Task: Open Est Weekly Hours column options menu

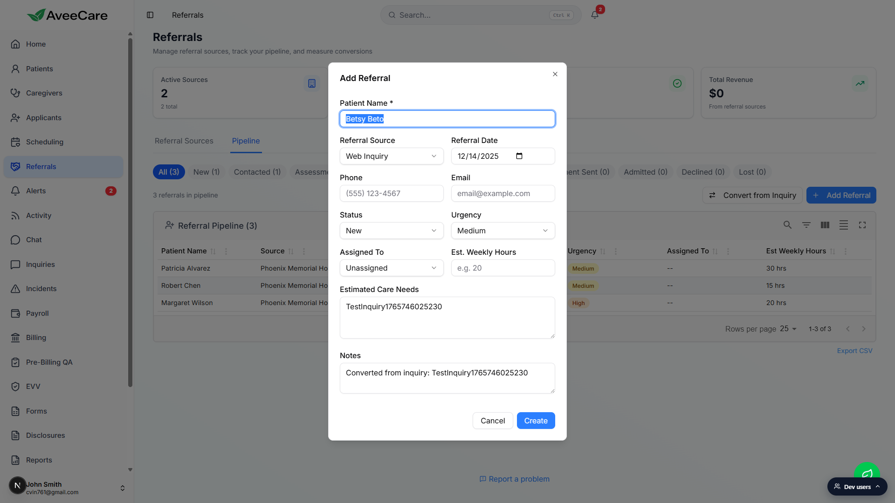Action: (x=845, y=251)
